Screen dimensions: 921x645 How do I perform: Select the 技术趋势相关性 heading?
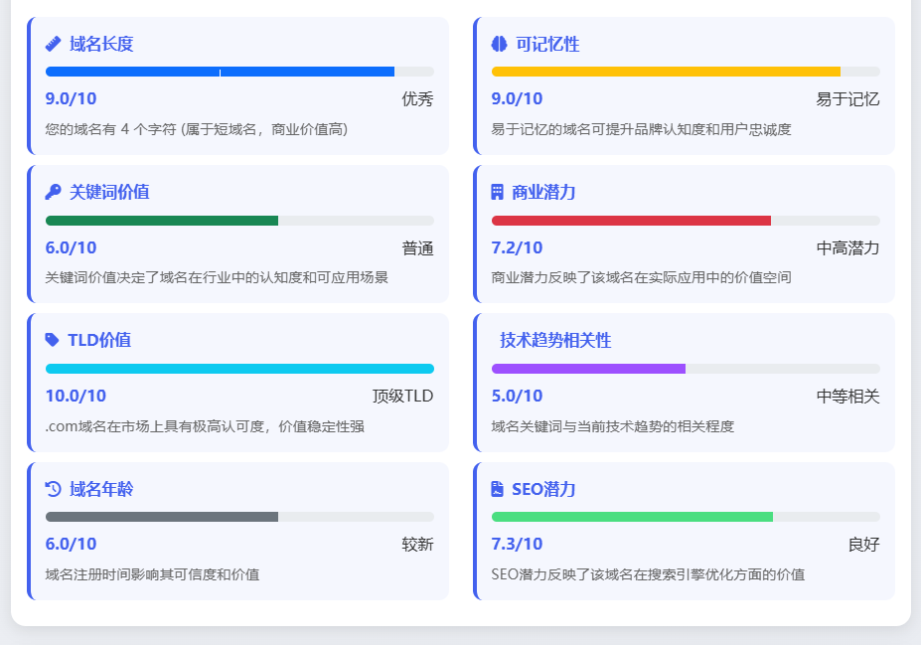tap(555, 340)
